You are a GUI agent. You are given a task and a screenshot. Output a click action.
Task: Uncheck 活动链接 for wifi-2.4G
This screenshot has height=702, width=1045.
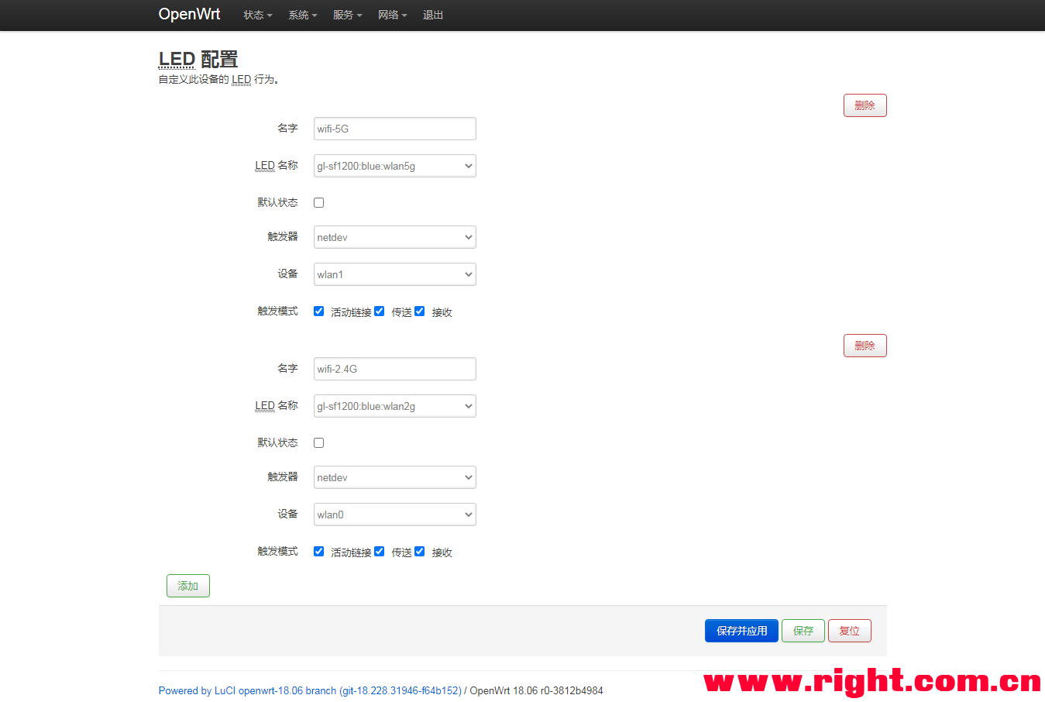(318, 551)
